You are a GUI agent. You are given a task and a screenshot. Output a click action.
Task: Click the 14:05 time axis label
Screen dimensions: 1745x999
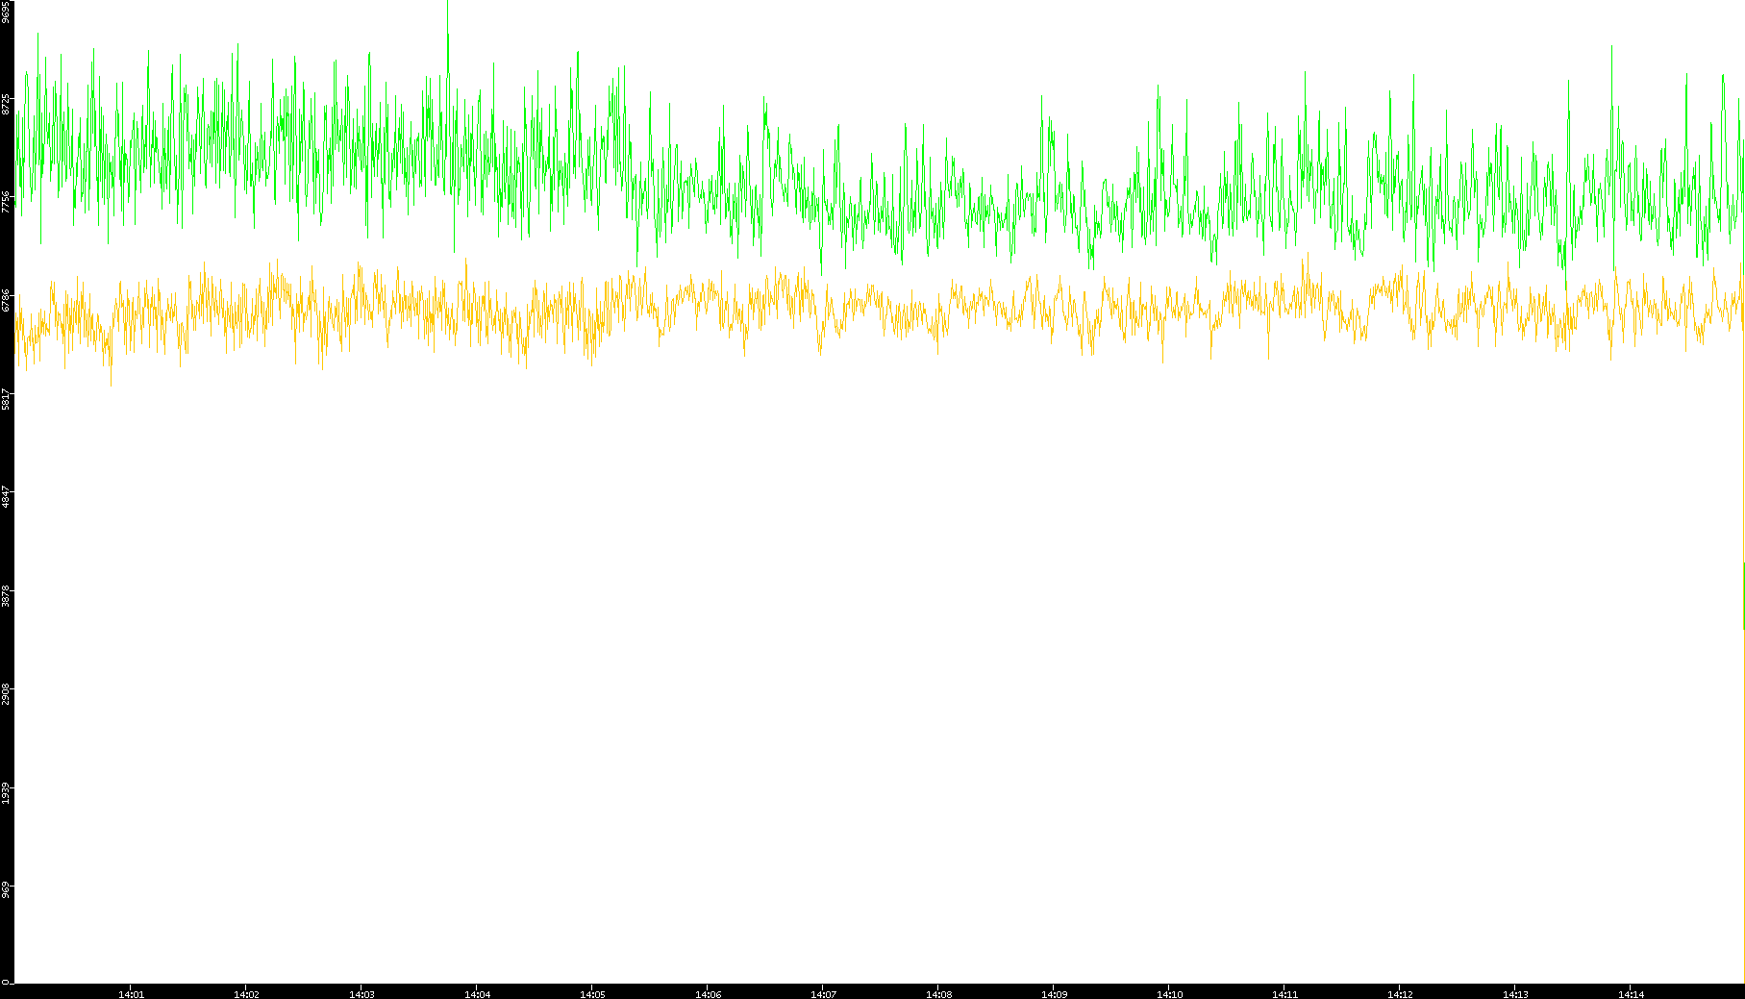592,994
